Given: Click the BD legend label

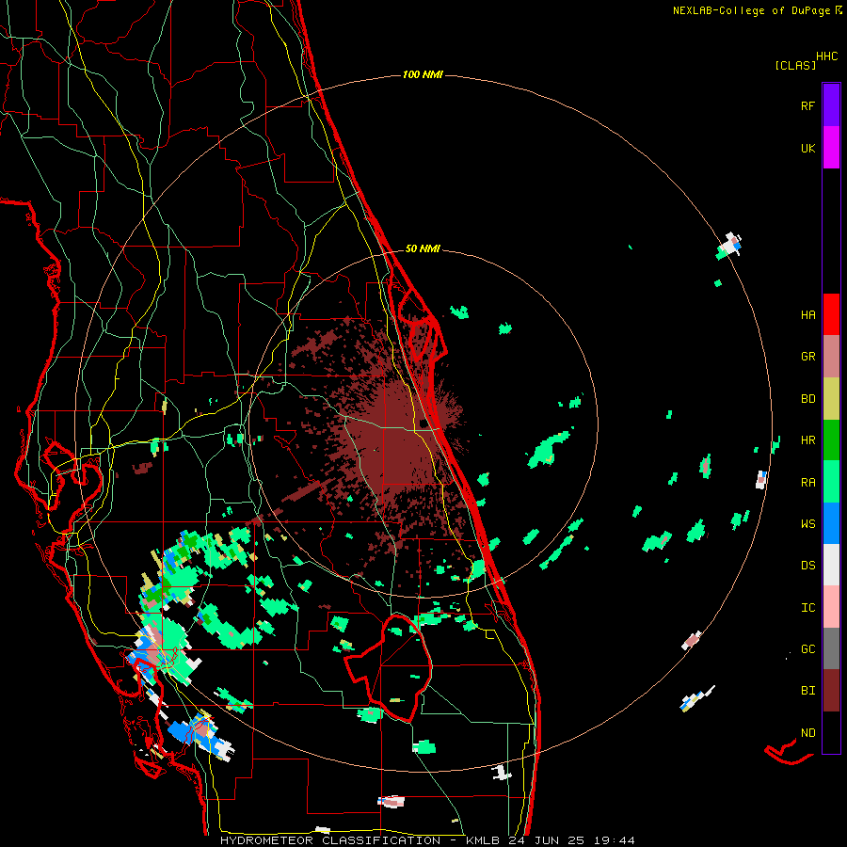Looking at the screenshot, I should pos(807,399).
